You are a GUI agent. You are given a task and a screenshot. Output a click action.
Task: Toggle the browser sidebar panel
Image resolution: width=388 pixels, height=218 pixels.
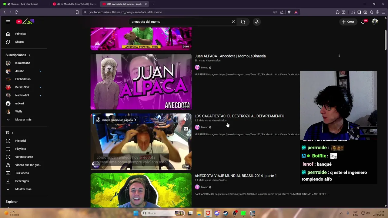(359, 12)
